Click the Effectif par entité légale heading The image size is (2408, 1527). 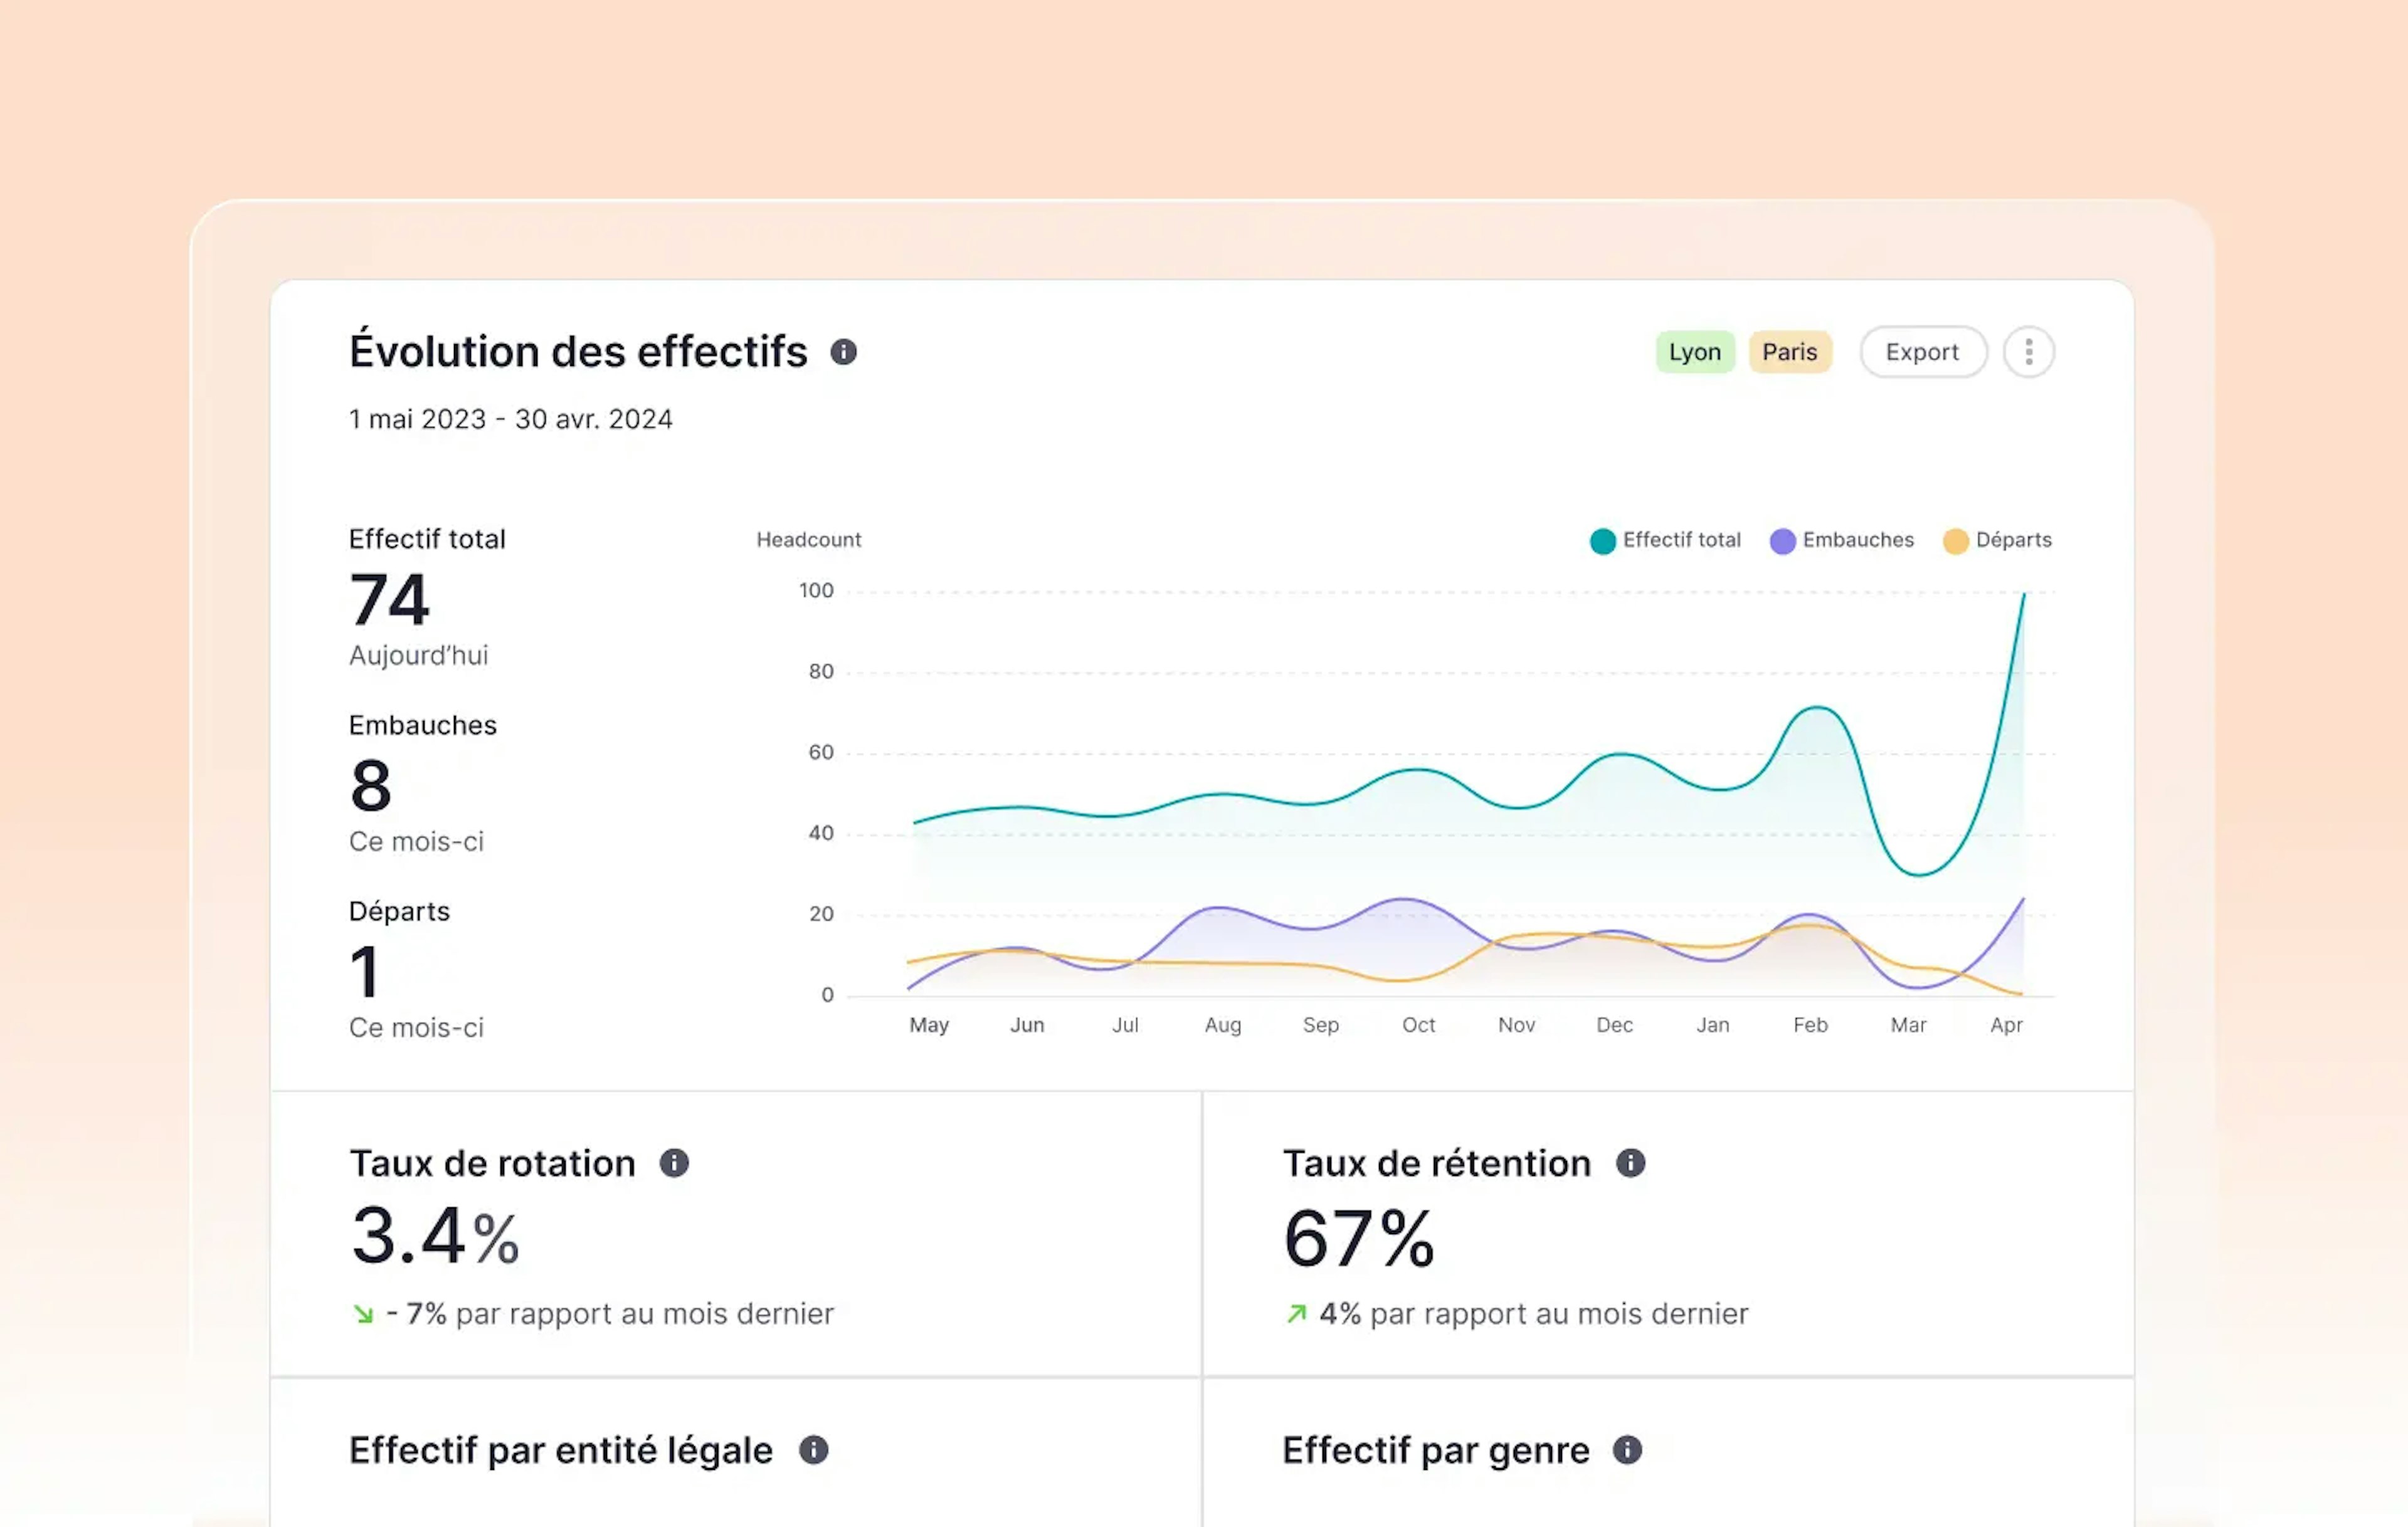tap(561, 1450)
